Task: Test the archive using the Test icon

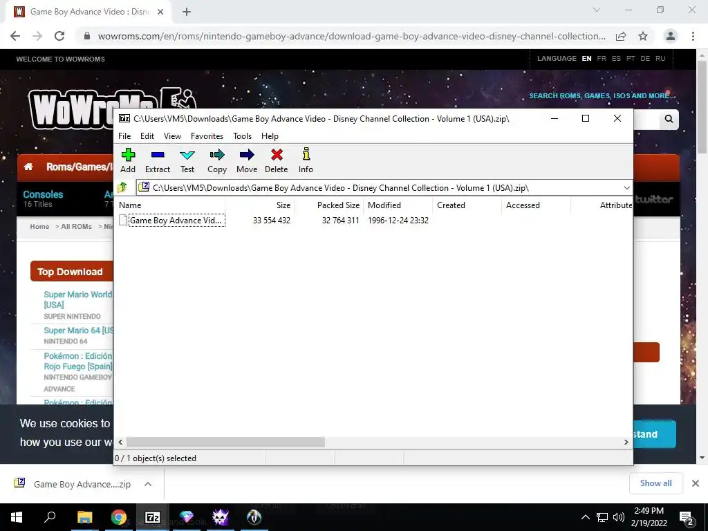Action: click(187, 160)
